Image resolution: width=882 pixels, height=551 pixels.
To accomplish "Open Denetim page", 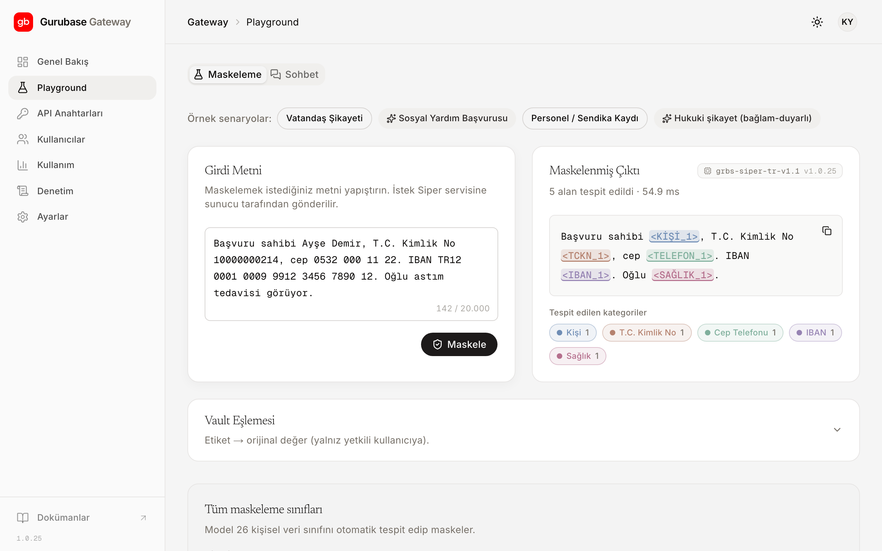I will 82,191.
